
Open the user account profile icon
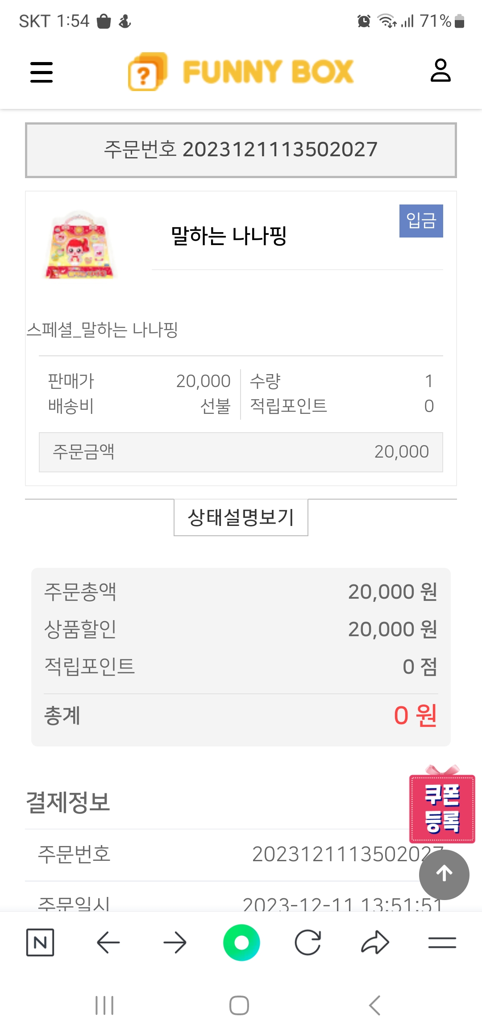(440, 71)
